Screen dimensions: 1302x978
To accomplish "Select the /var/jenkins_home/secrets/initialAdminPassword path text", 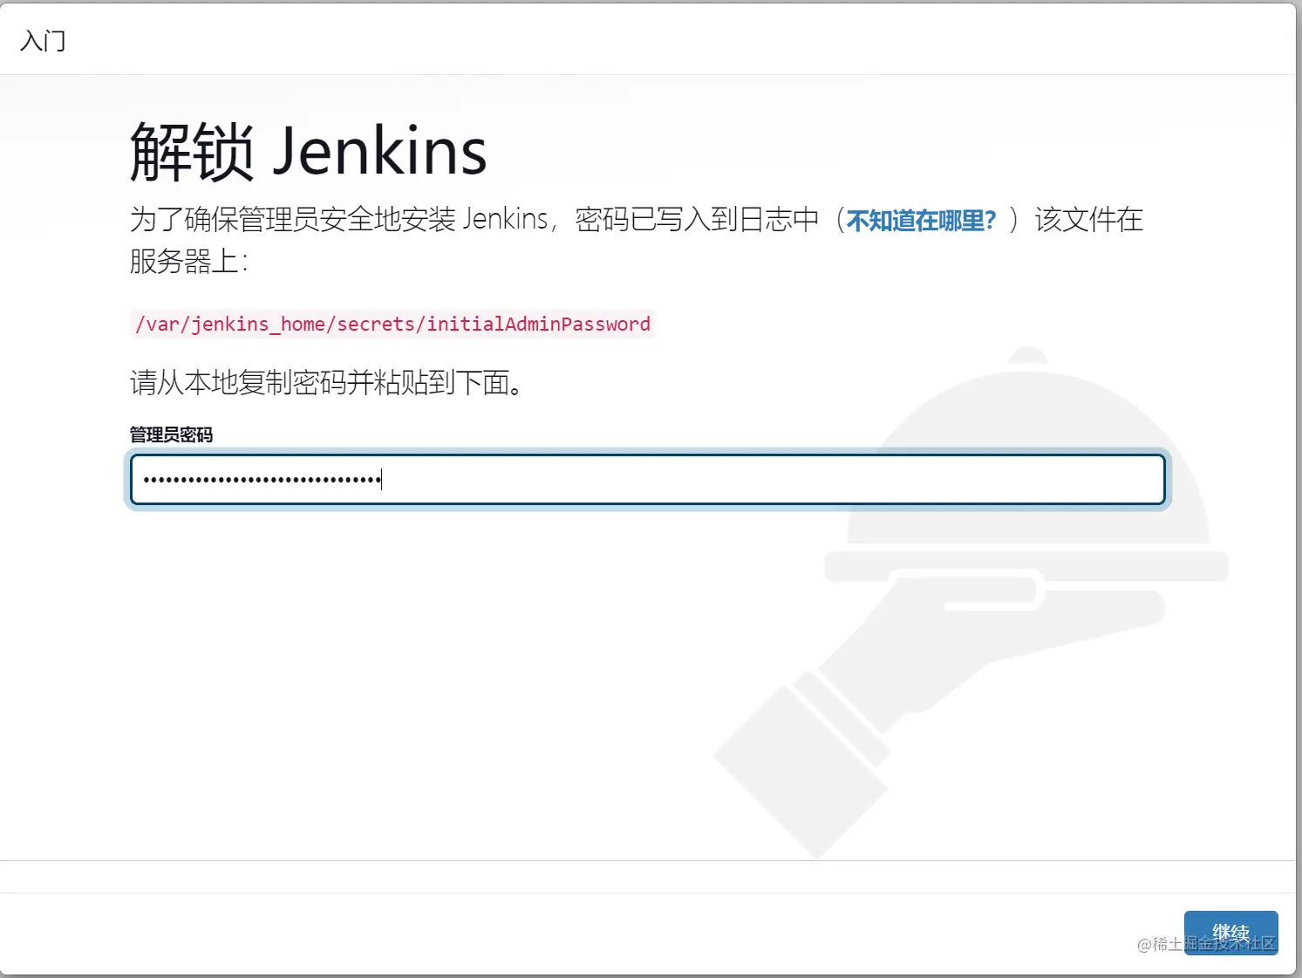I will [x=392, y=325].
